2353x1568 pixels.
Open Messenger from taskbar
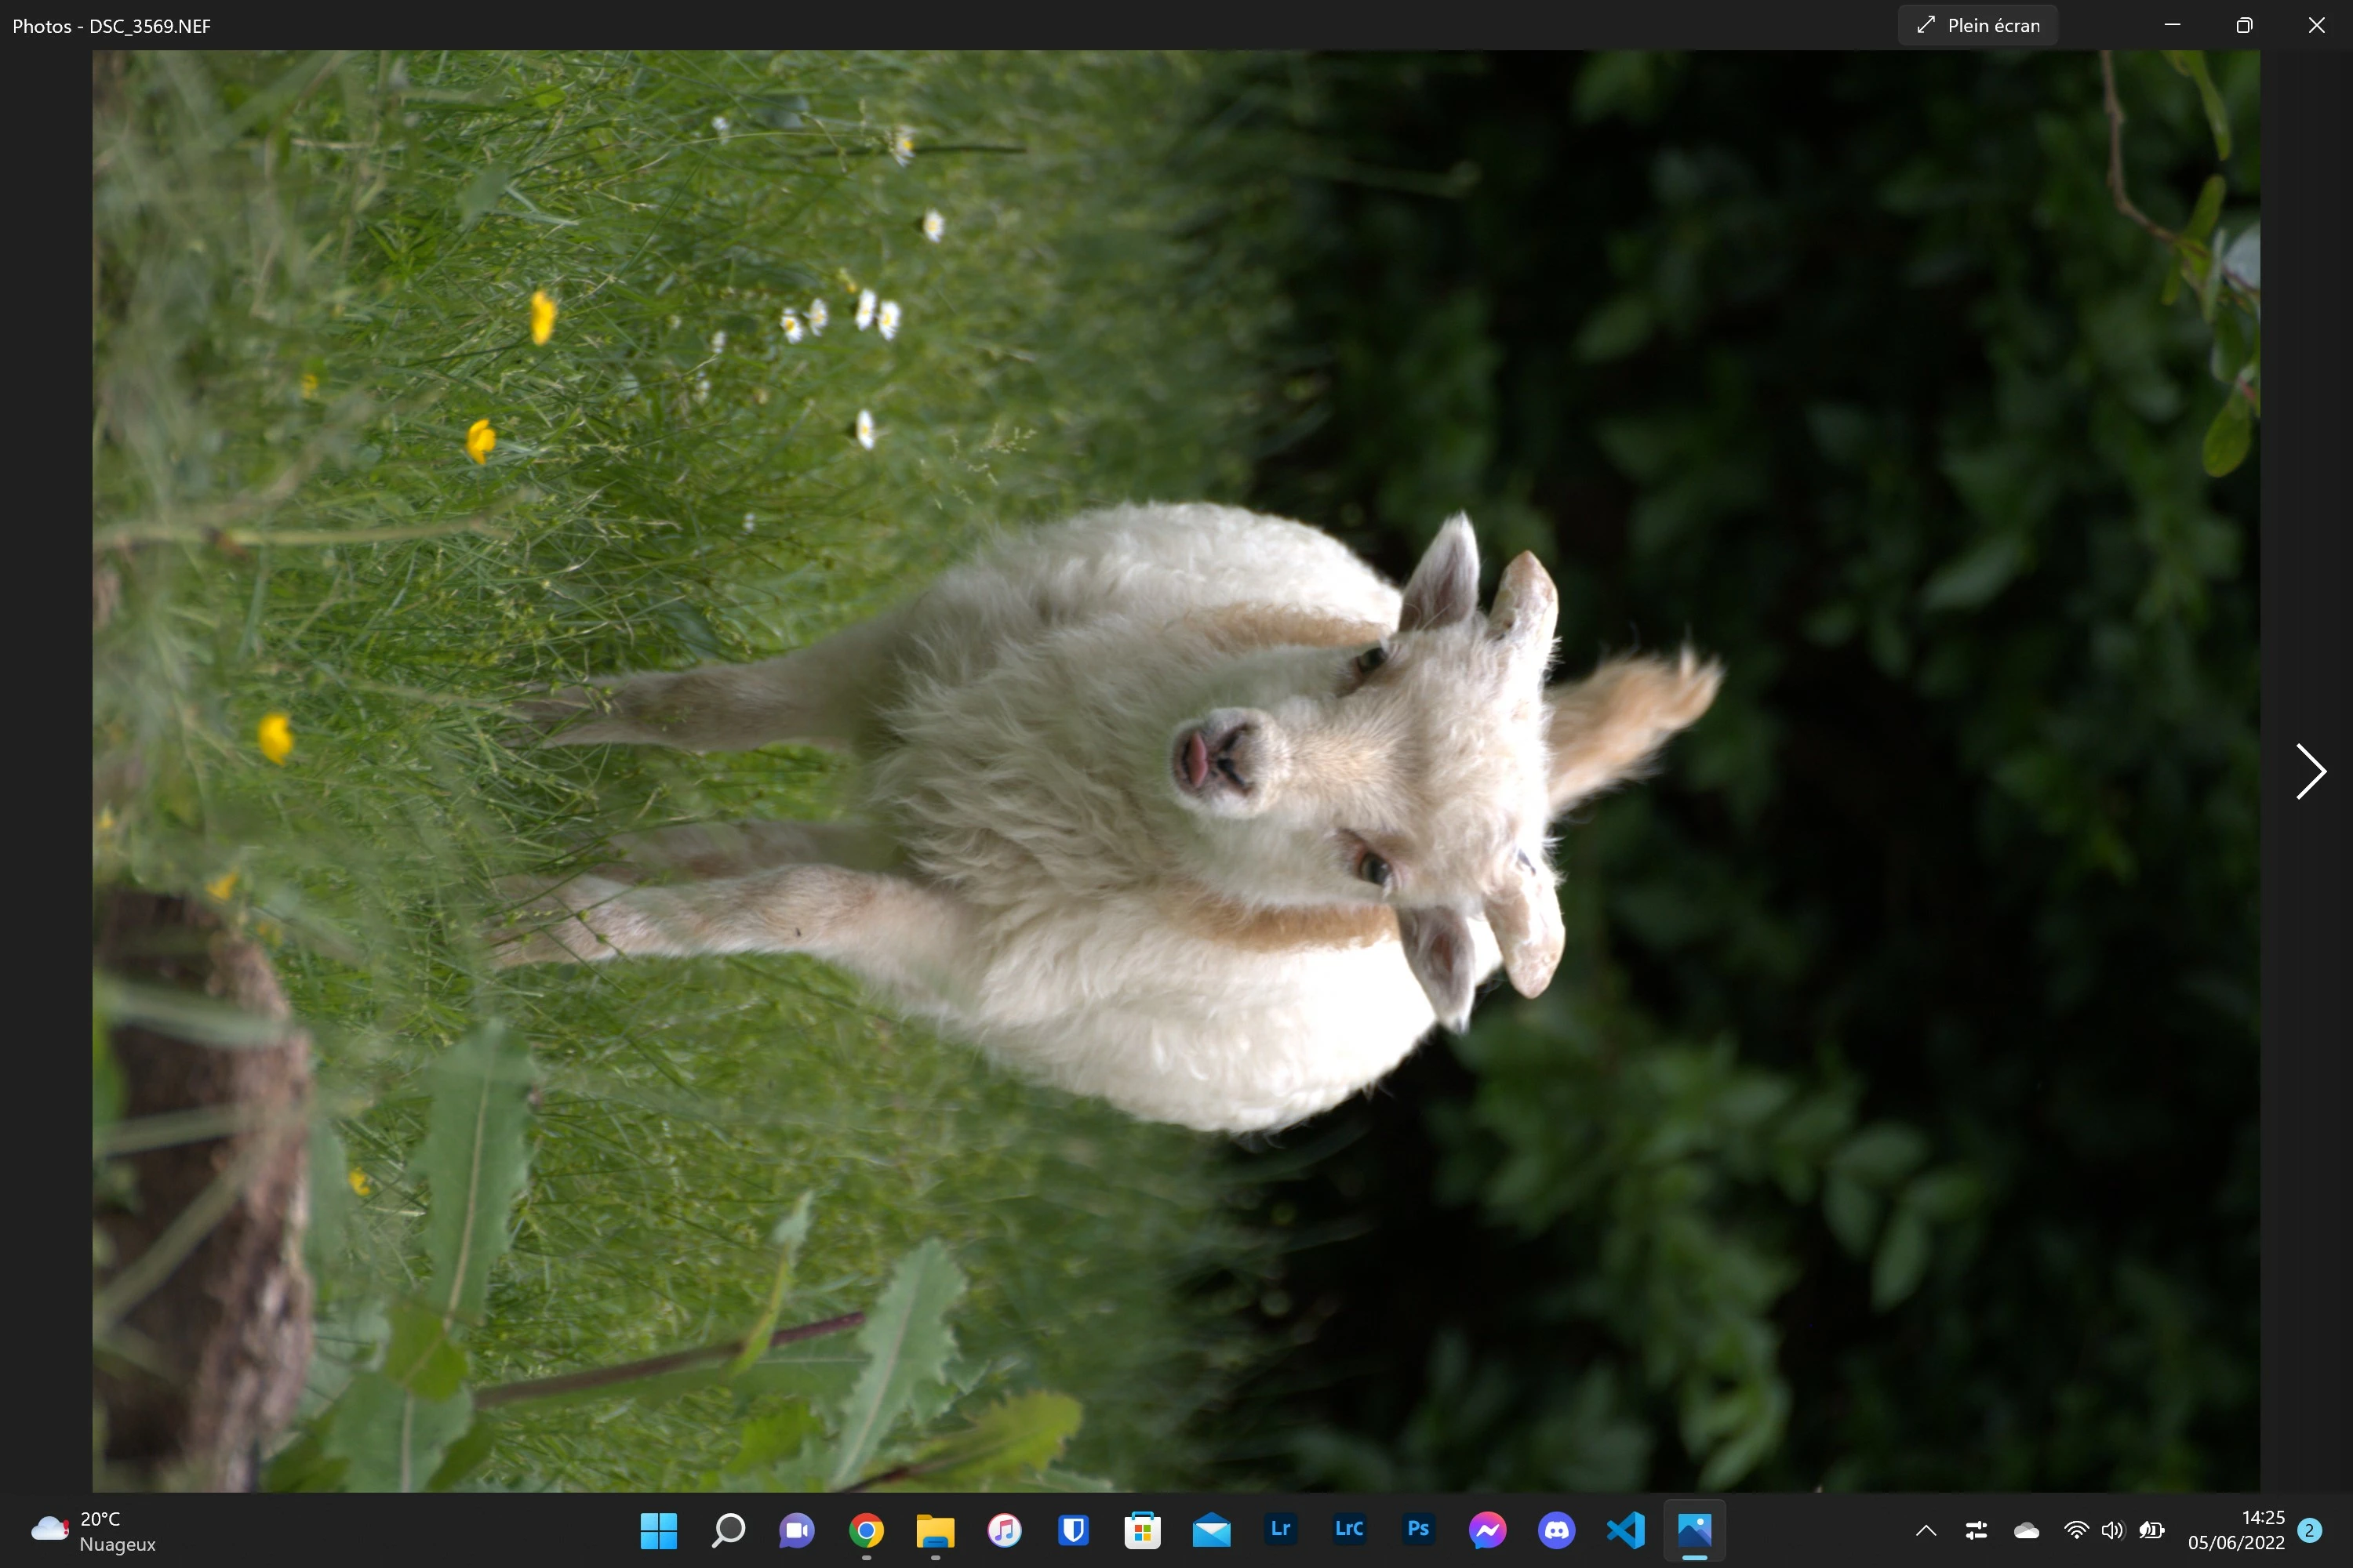(x=1488, y=1530)
